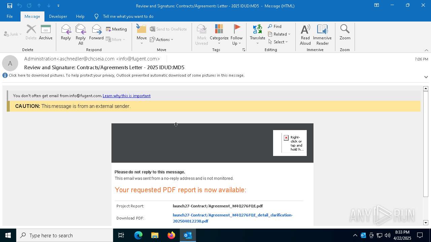Screen dimensions: 431x242
Task: Reply to the sender
Action: tap(66, 33)
